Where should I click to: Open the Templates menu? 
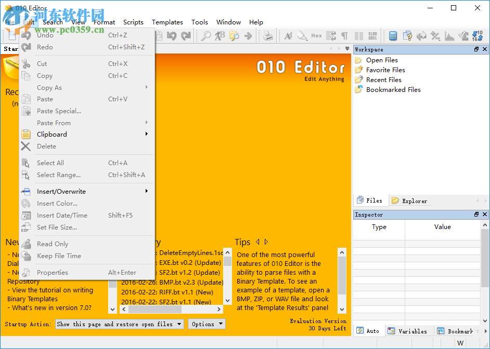coord(167,22)
